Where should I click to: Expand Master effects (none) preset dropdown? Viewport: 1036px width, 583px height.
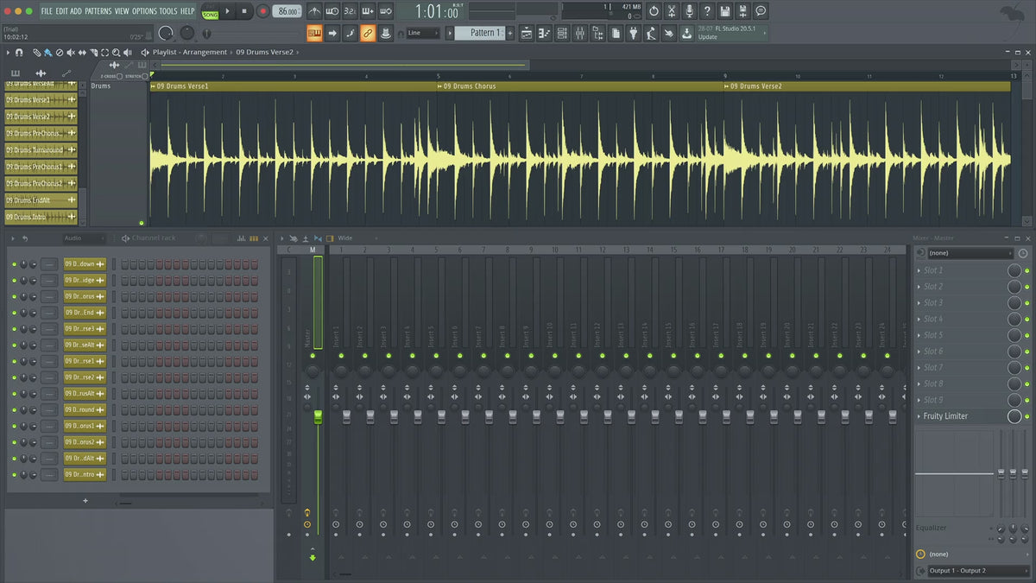click(970, 253)
